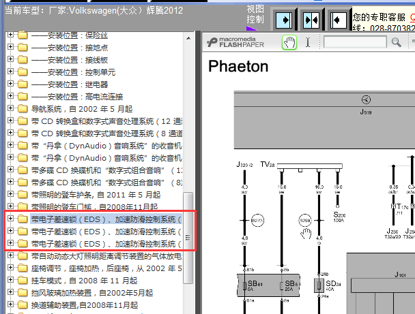Click the J519 clock symbol in diagram
This screenshot has height=314, width=415.
366,99
